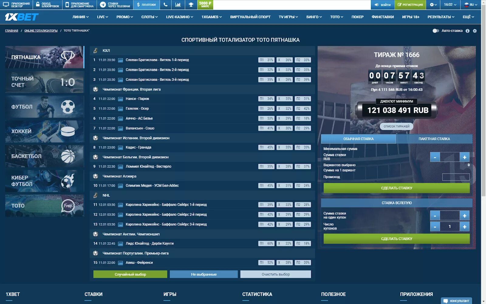Open stats icon for Аяччо - АС Безье
486x304 pixels.
pos(120,119)
